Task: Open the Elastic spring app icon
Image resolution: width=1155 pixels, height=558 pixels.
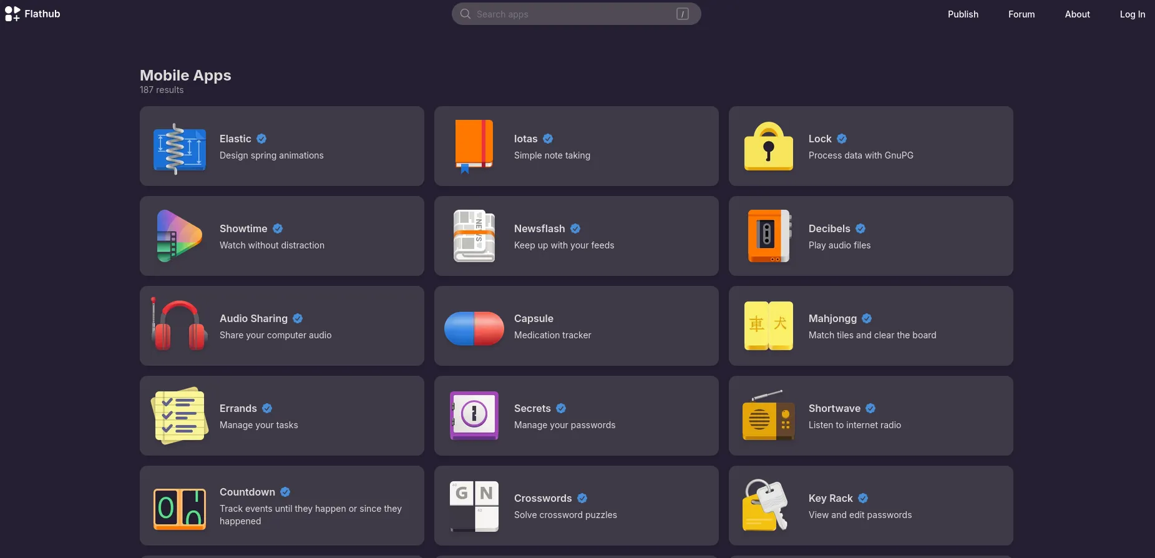Action: [x=180, y=148]
